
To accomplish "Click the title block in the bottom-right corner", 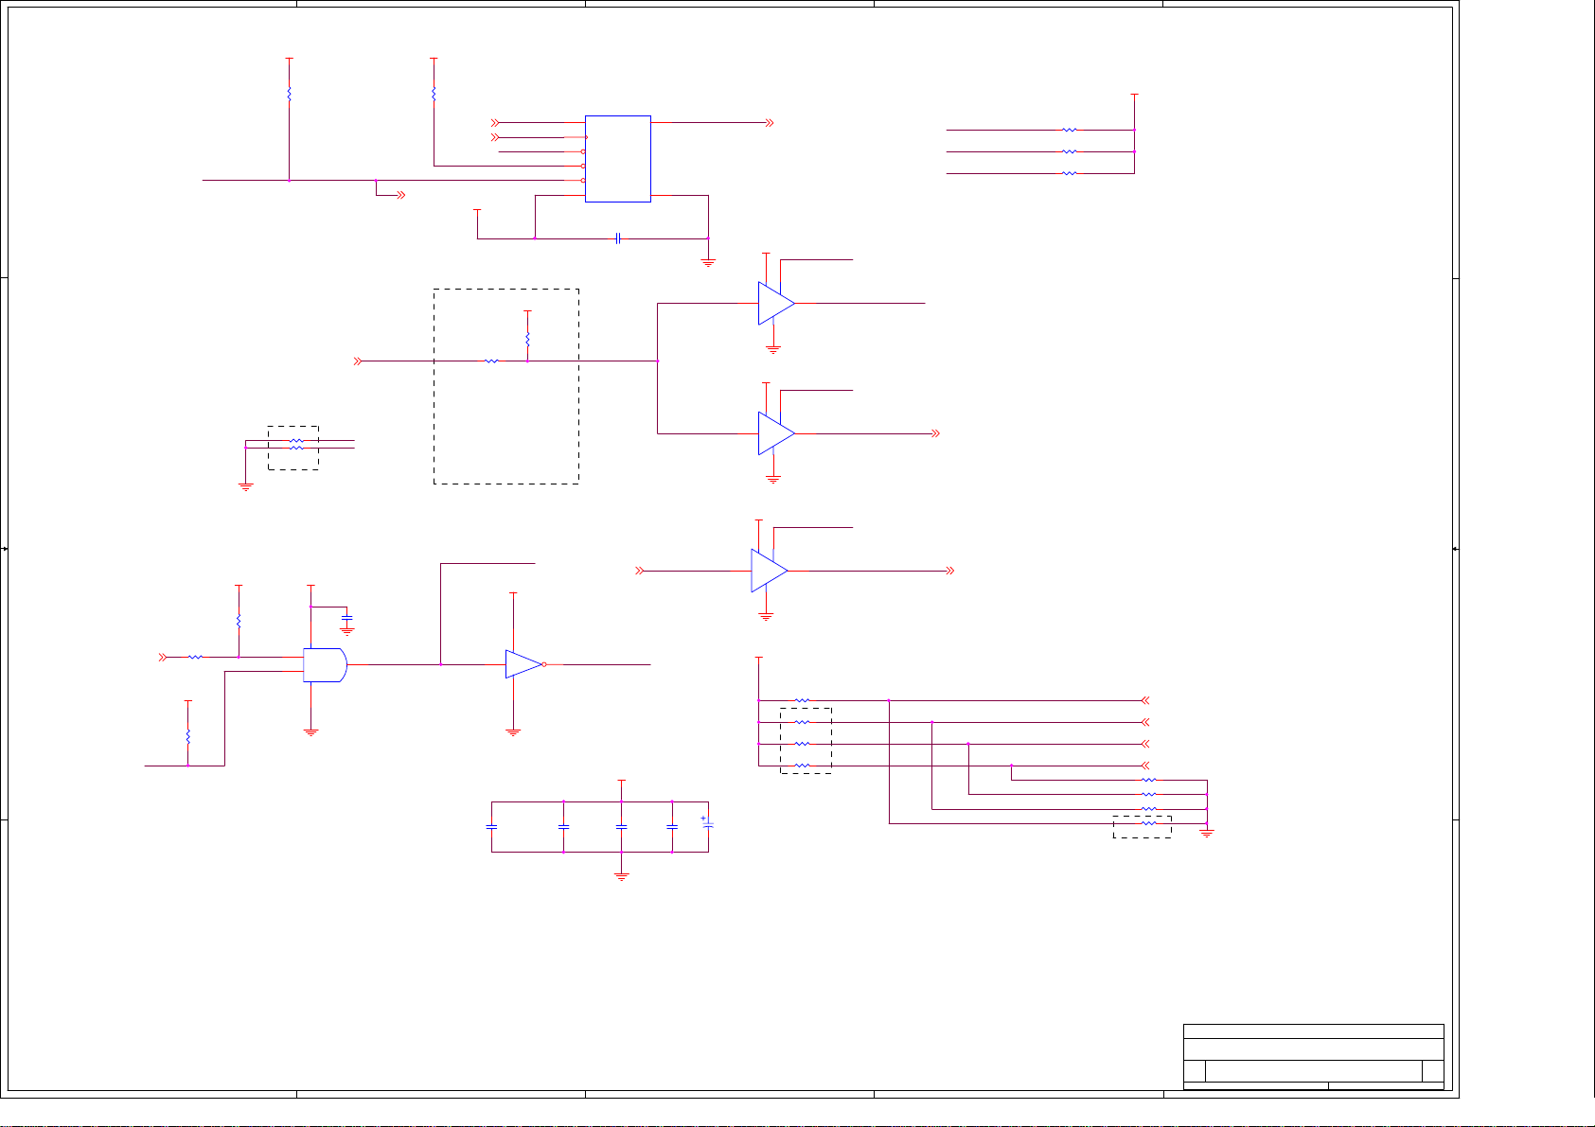I will [1314, 1057].
